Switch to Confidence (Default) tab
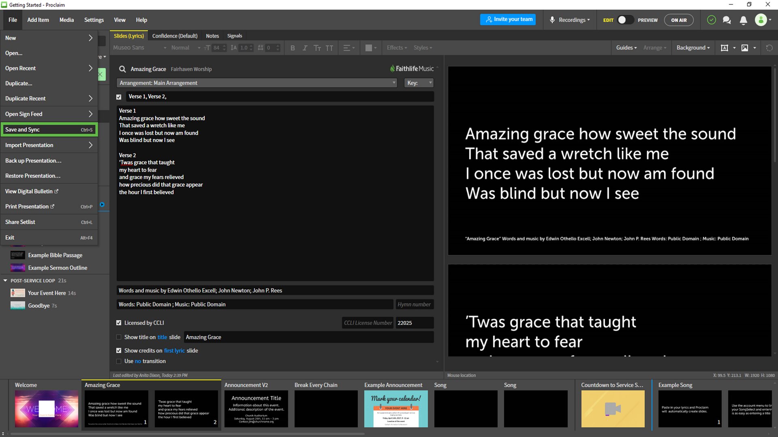 175,36
